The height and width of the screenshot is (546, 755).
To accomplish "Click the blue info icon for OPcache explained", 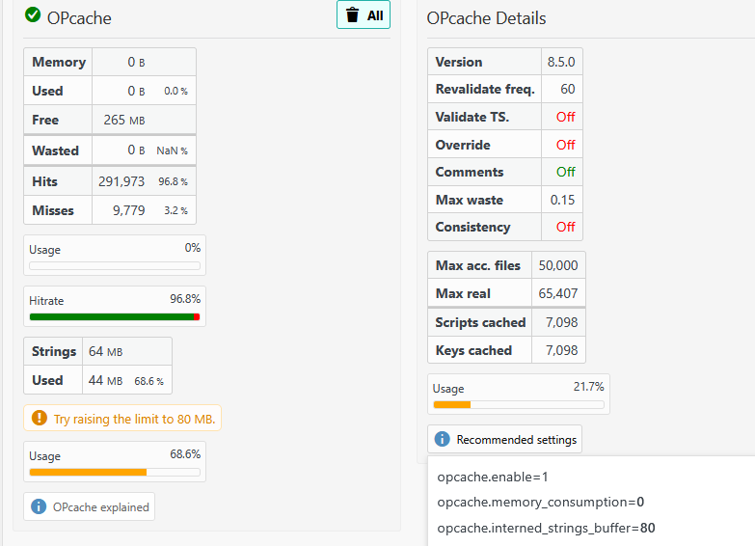I will (x=39, y=506).
